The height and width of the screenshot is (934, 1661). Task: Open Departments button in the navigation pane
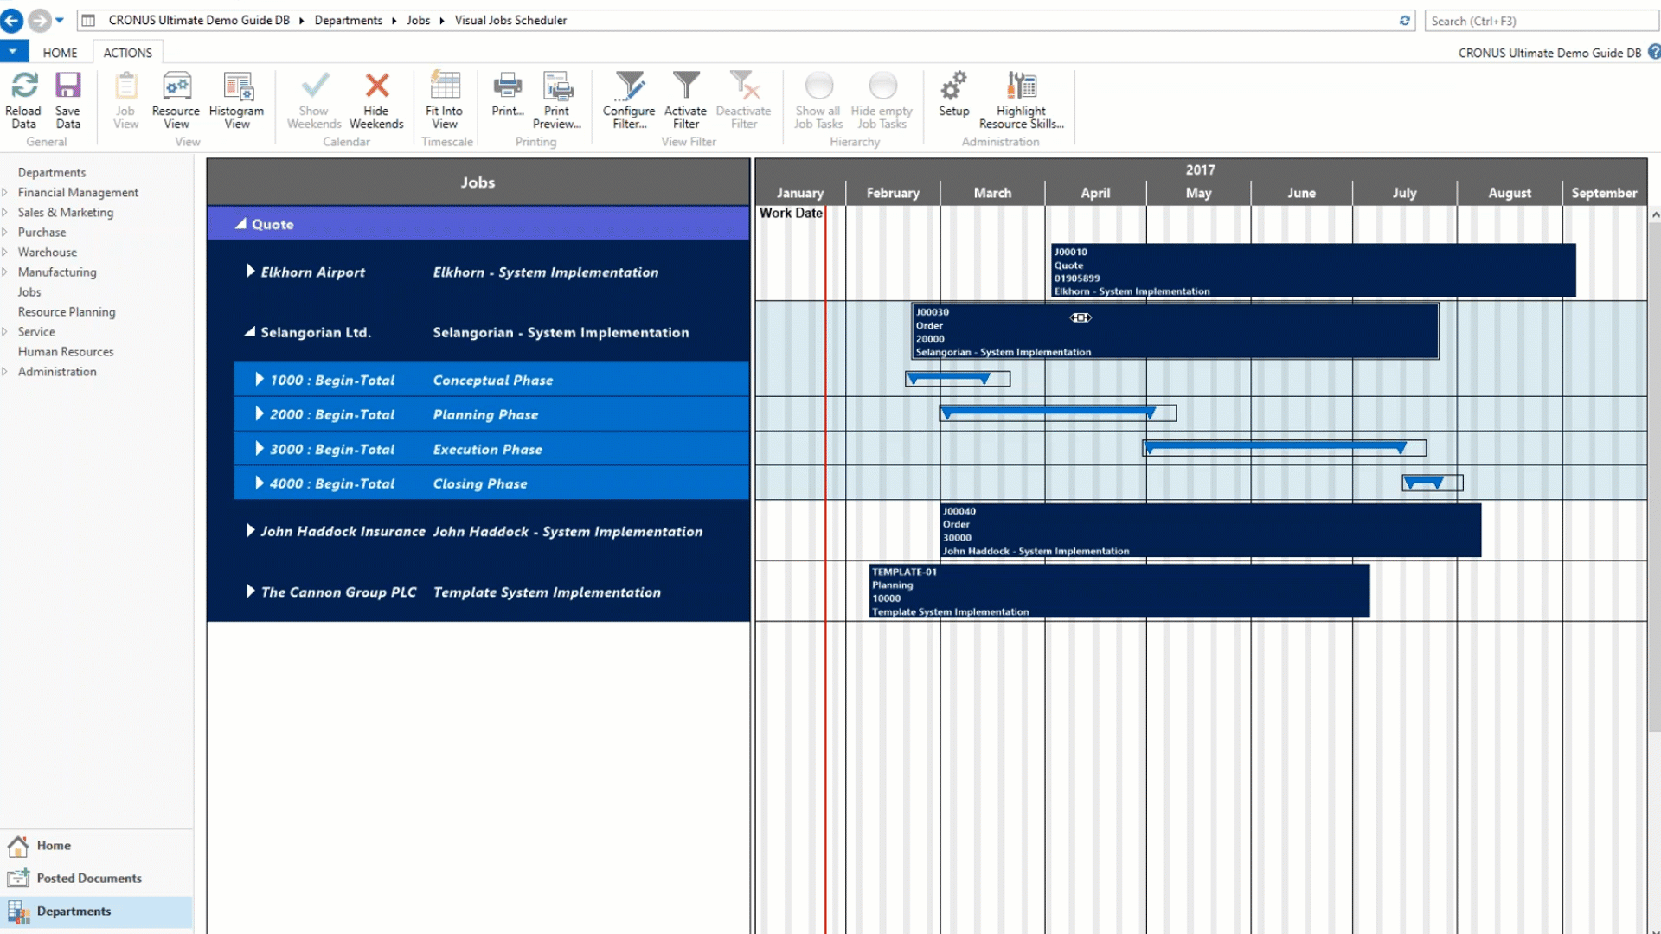click(x=96, y=911)
